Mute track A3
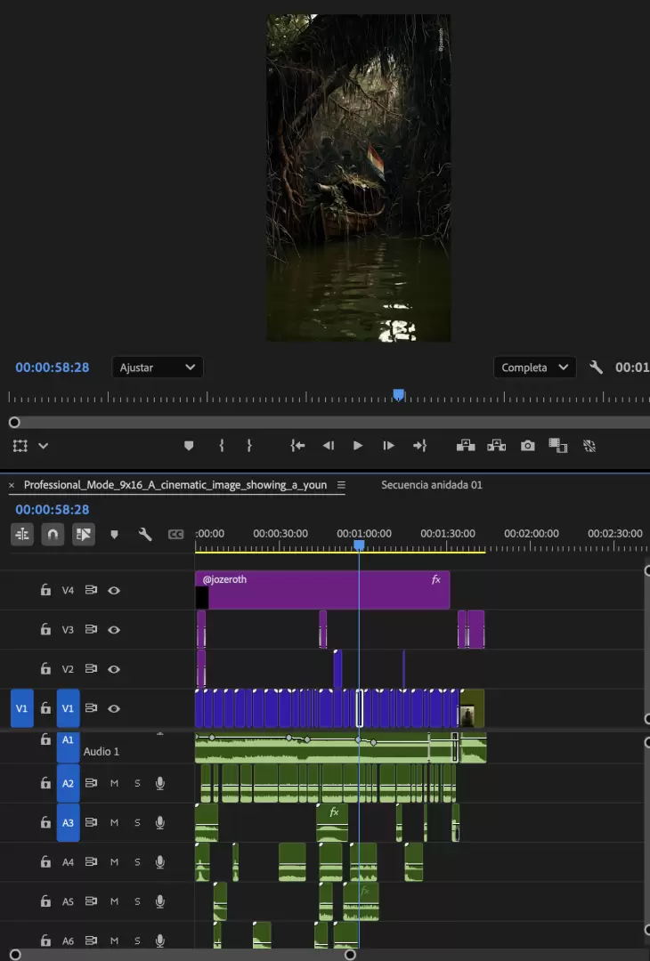Image resolution: width=650 pixels, height=961 pixels. pyautogui.click(x=114, y=822)
